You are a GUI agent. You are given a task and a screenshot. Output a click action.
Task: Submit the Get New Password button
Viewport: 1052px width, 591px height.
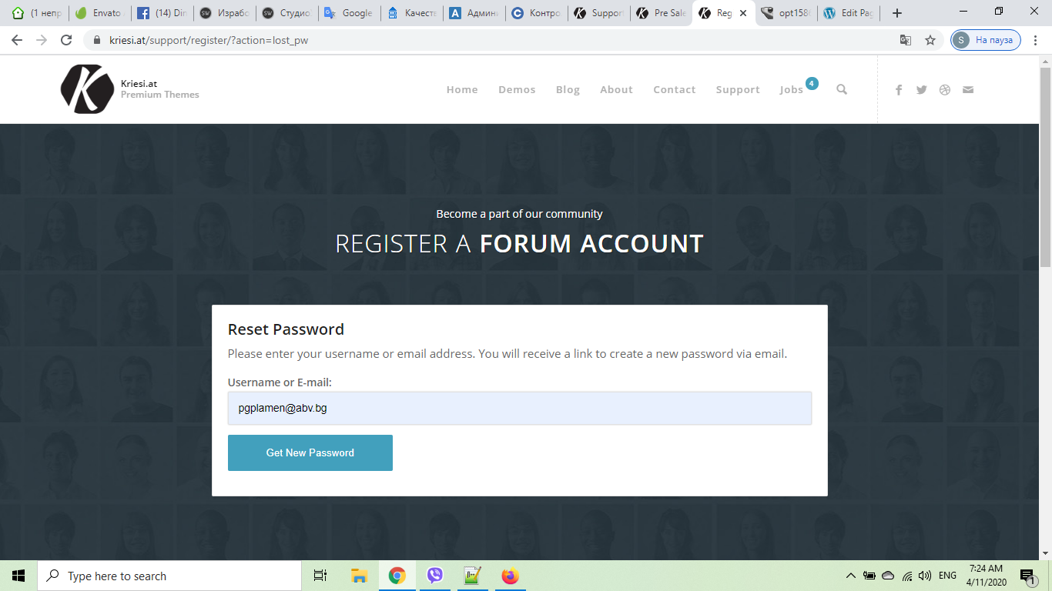310,452
